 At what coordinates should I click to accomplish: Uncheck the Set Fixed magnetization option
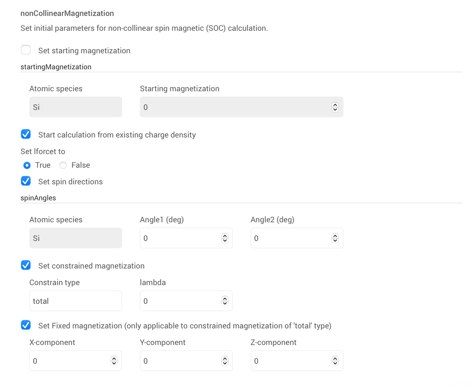26,325
